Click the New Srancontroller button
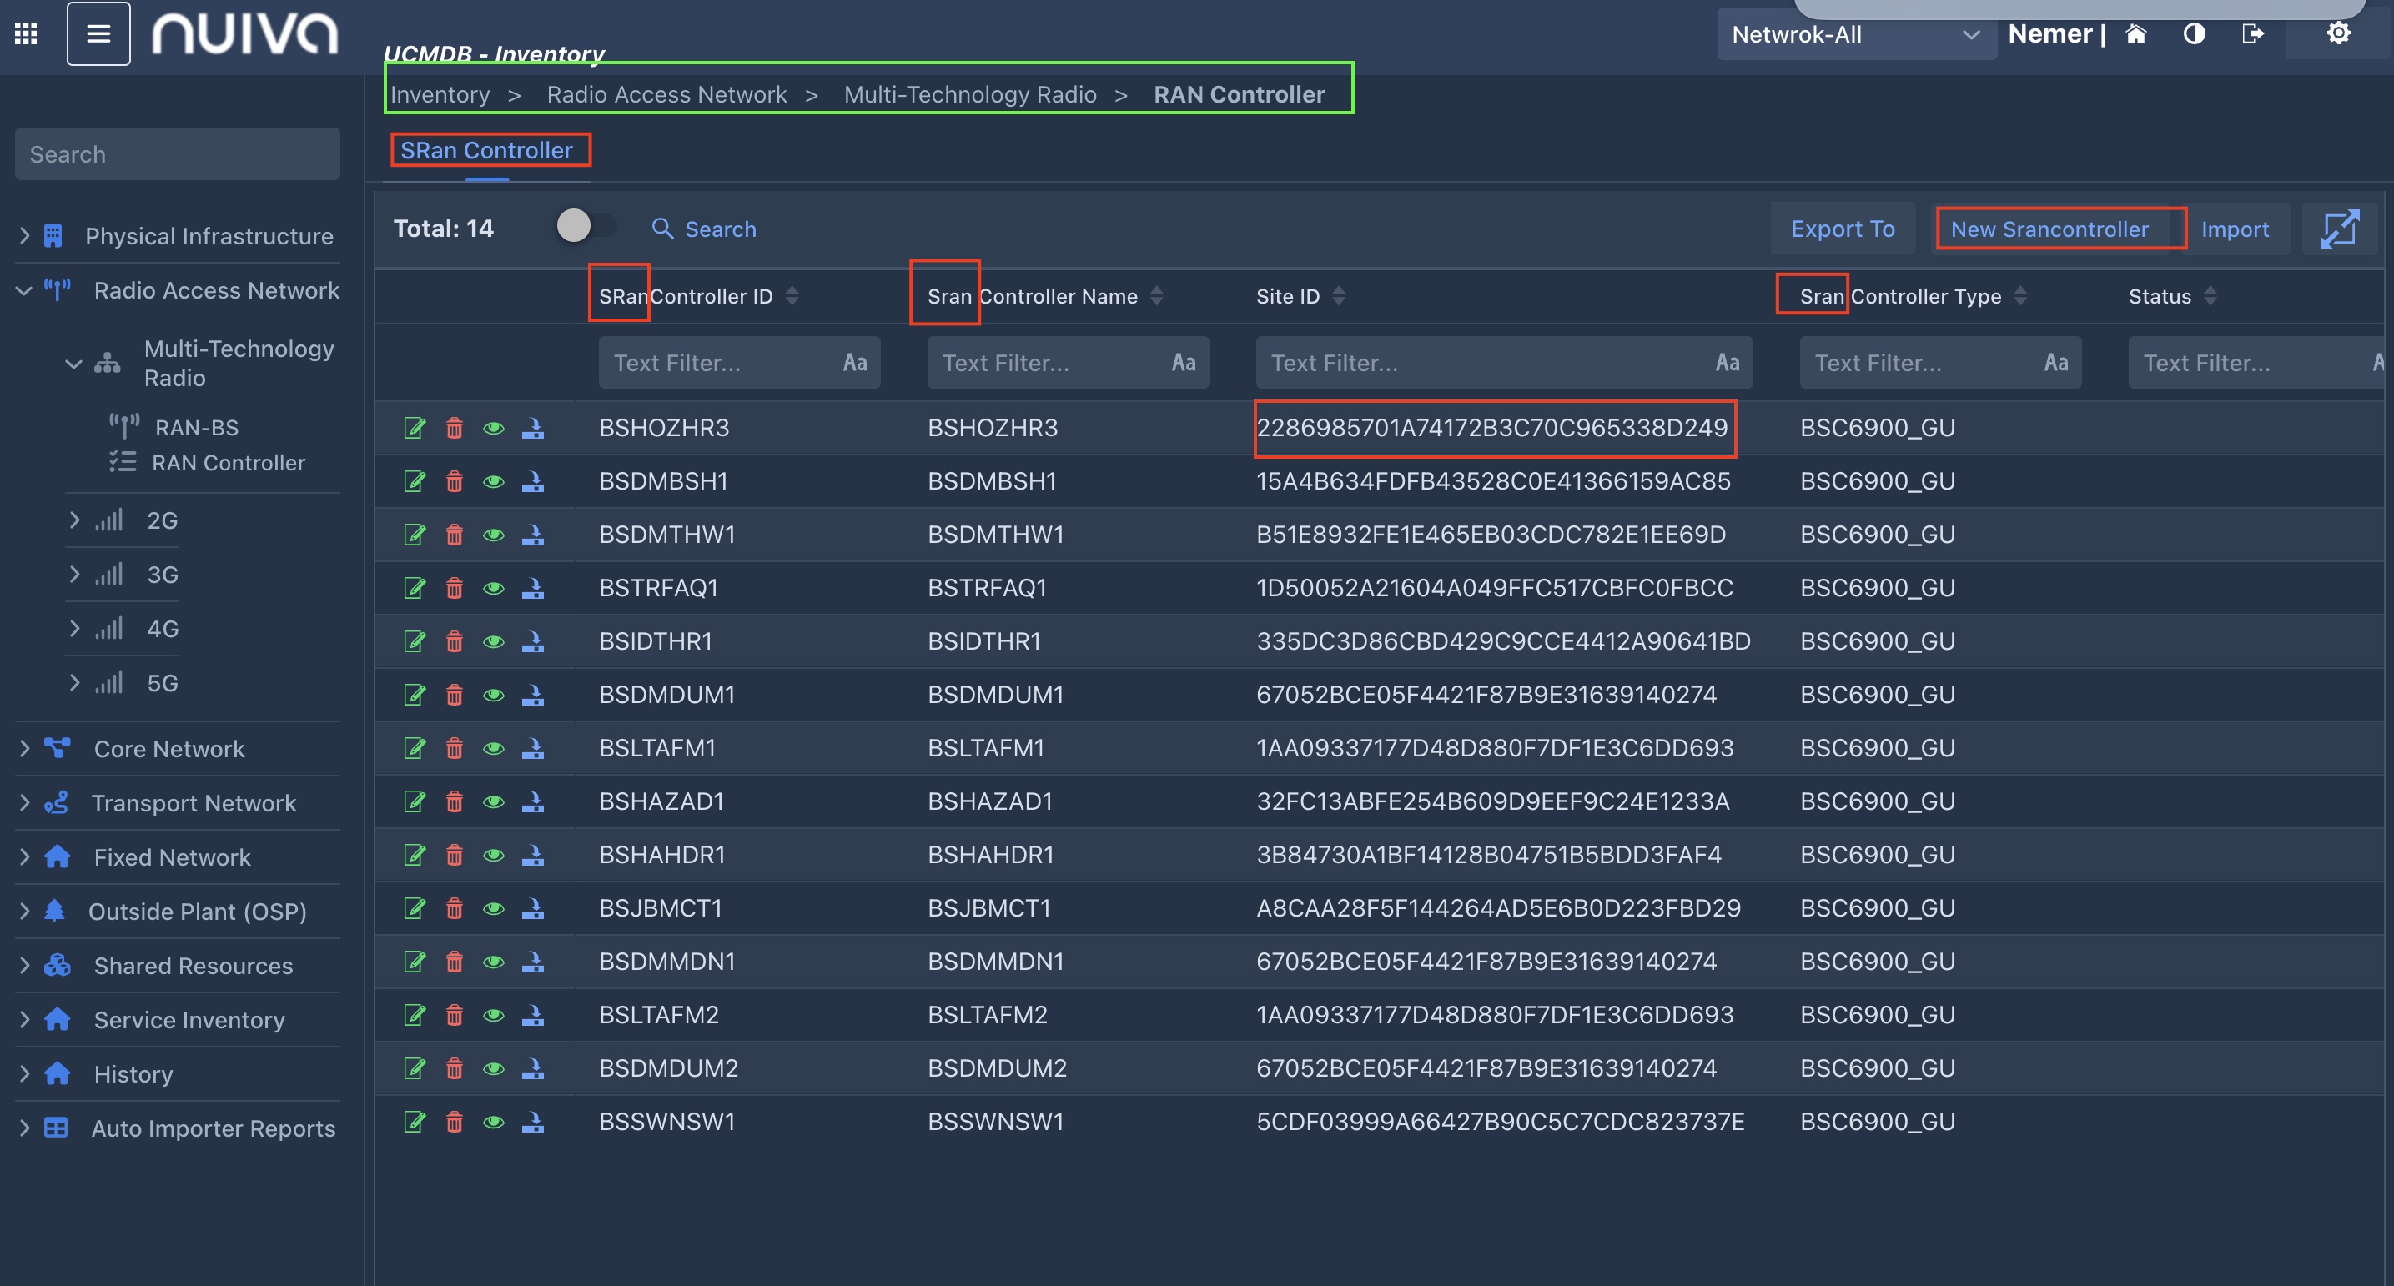The height and width of the screenshot is (1286, 2394). click(2049, 229)
